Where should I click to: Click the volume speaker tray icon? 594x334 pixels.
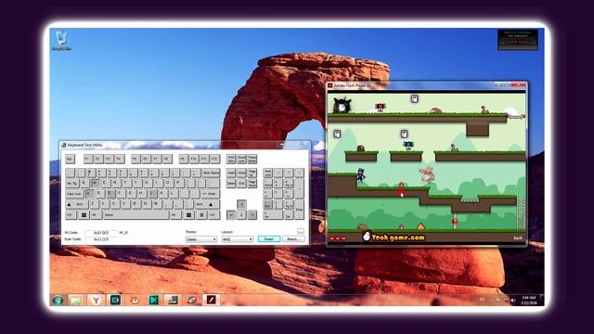pyautogui.click(x=513, y=301)
